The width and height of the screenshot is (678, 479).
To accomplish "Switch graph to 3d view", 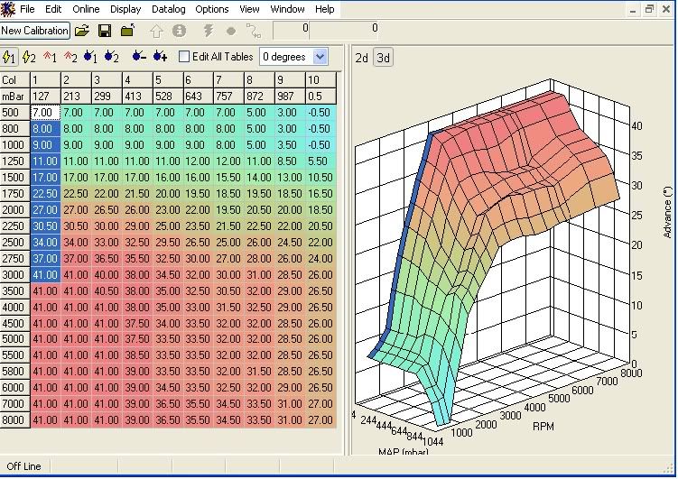I will point(383,58).
